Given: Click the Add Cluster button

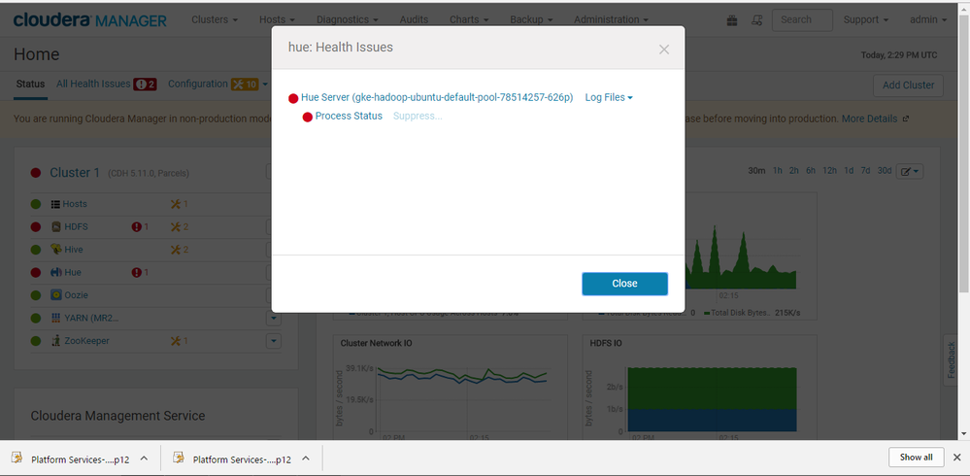Looking at the screenshot, I should click(x=908, y=85).
